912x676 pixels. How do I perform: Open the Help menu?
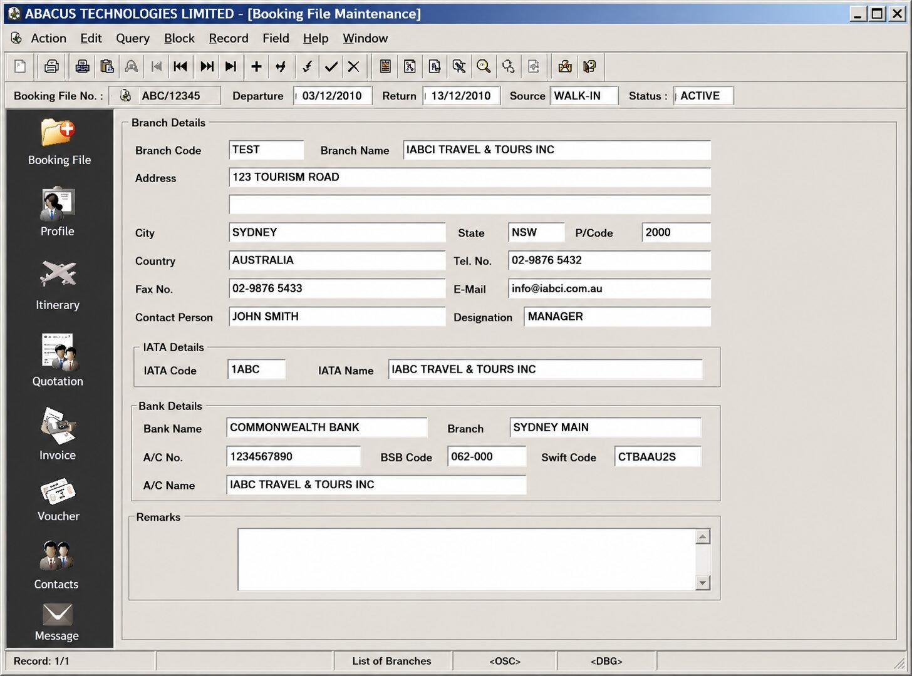pyautogui.click(x=316, y=38)
